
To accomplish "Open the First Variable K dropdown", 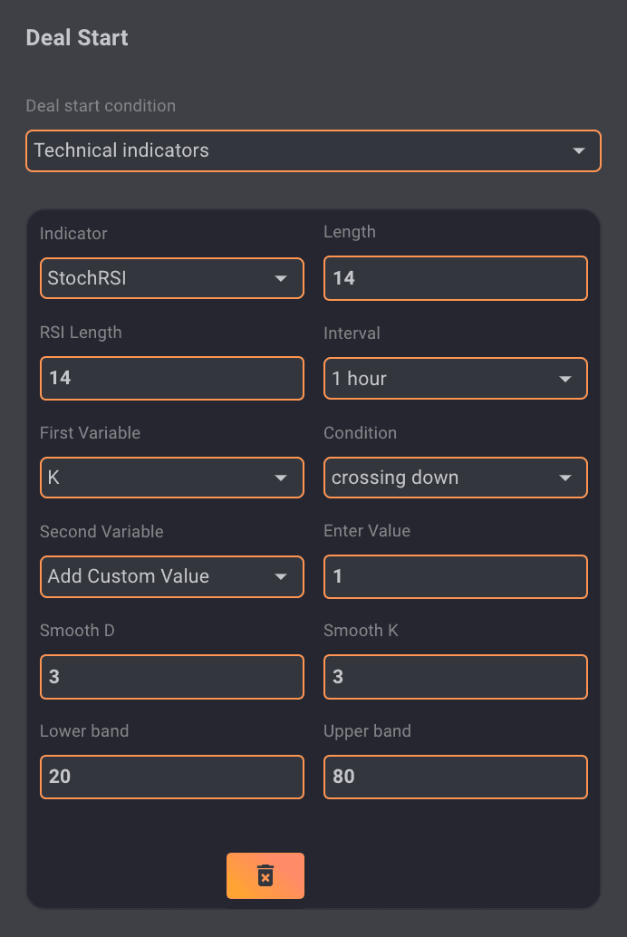I will [x=171, y=478].
